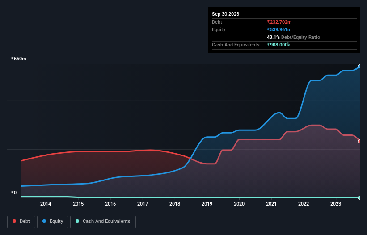Click the 2021 x-axis label
Image resolution: width=367 pixels, height=235 pixels.
click(x=271, y=204)
